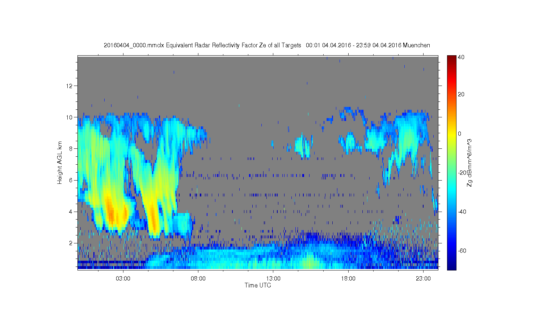
Task: Click the colorbar tick value 40
Action: pos(461,57)
